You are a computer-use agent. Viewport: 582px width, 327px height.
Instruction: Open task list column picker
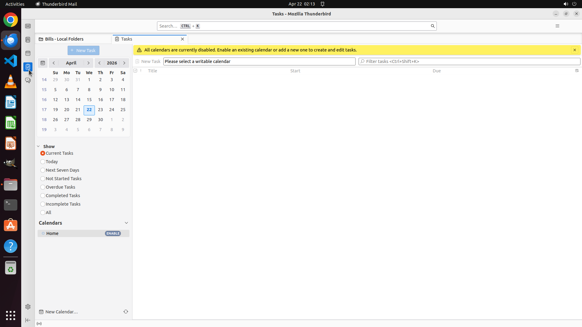coord(577,71)
